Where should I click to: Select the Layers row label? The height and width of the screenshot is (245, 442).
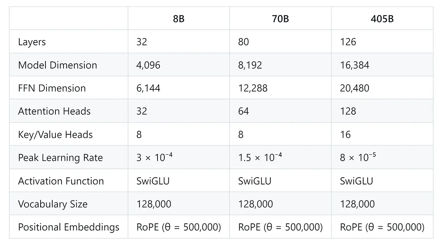click(x=32, y=42)
